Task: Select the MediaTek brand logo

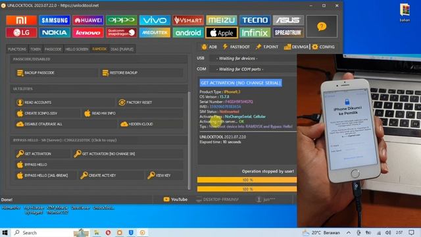Action: point(155,32)
